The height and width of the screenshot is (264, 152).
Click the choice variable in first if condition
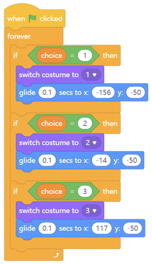click(x=52, y=55)
